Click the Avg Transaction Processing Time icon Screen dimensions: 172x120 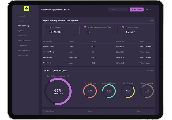[x=85, y=27]
